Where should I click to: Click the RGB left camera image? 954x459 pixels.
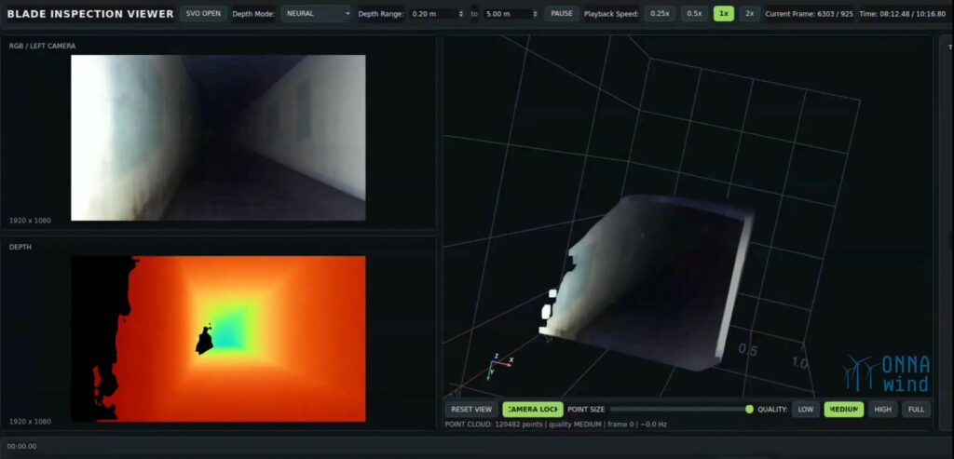click(218, 138)
